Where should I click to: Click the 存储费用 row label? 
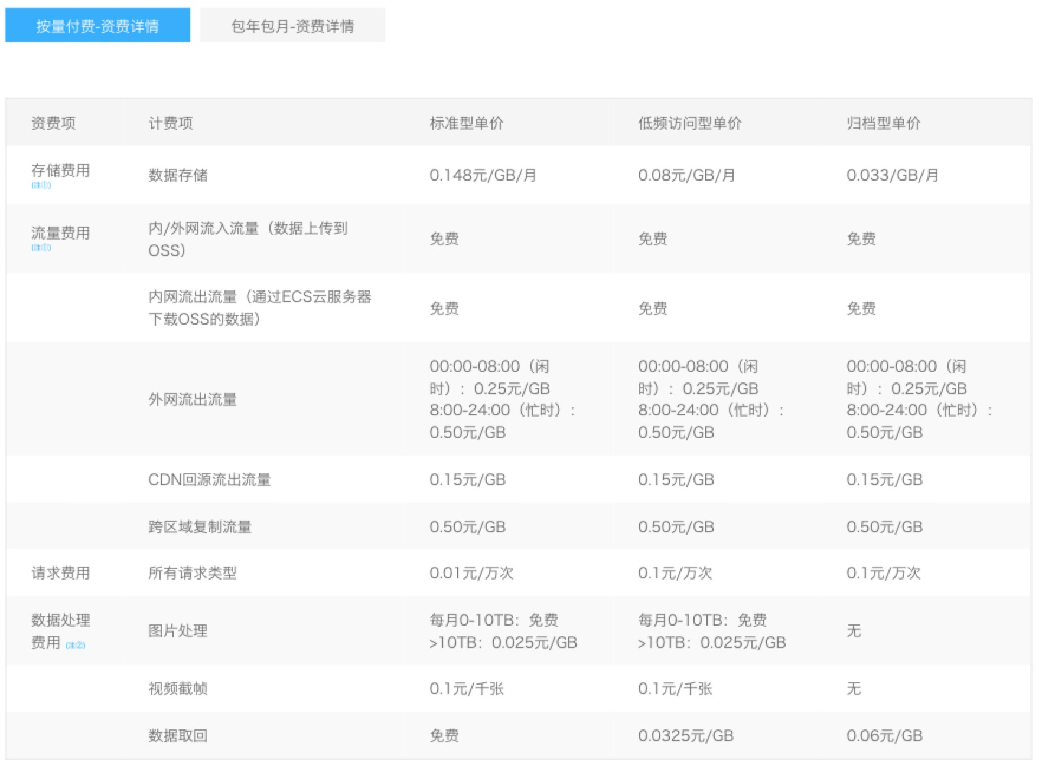click(x=61, y=171)
